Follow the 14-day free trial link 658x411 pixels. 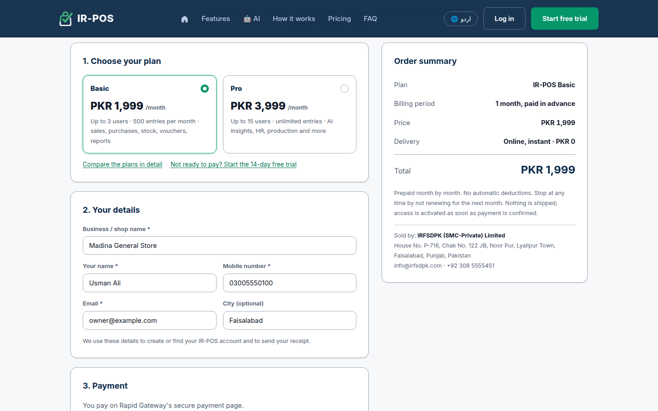(x=233, y=164)
